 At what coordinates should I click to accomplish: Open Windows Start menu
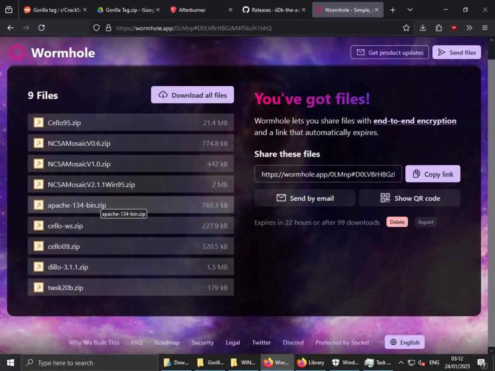(10, 363)
